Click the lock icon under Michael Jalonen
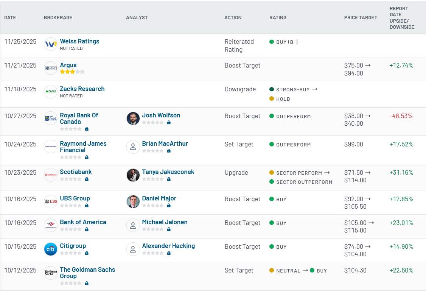The width and height of the screenshot is (426, 291). [x=169, y=229]
